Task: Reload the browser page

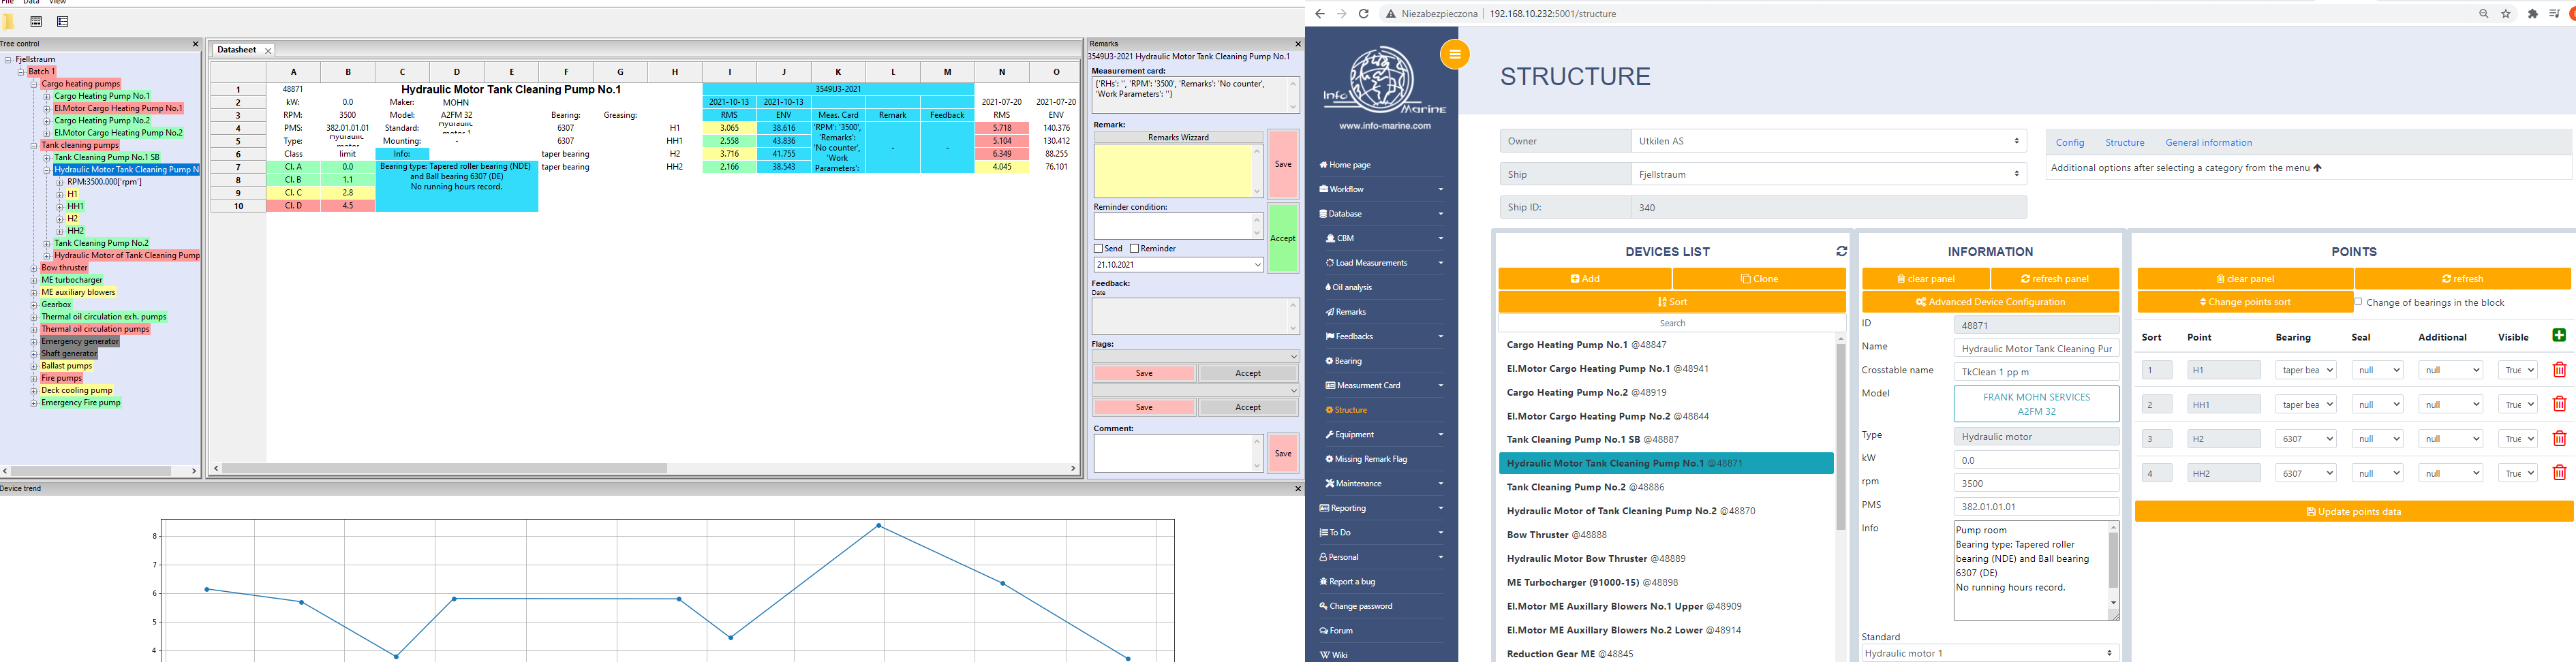Action: (x=1363, y=14)
